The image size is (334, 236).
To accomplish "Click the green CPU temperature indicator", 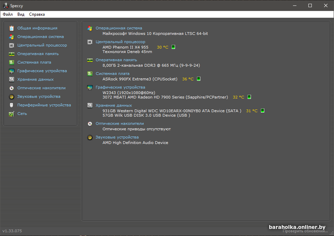I will [173, 47].
